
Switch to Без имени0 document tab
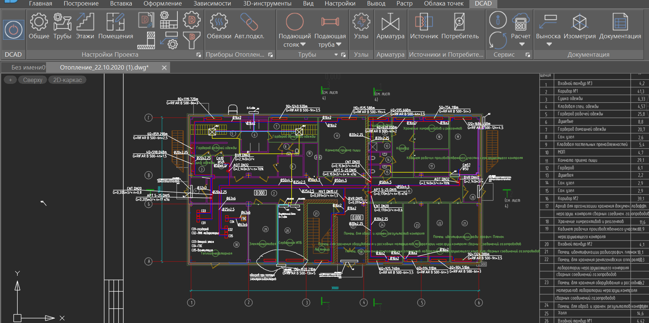point(28,68)
